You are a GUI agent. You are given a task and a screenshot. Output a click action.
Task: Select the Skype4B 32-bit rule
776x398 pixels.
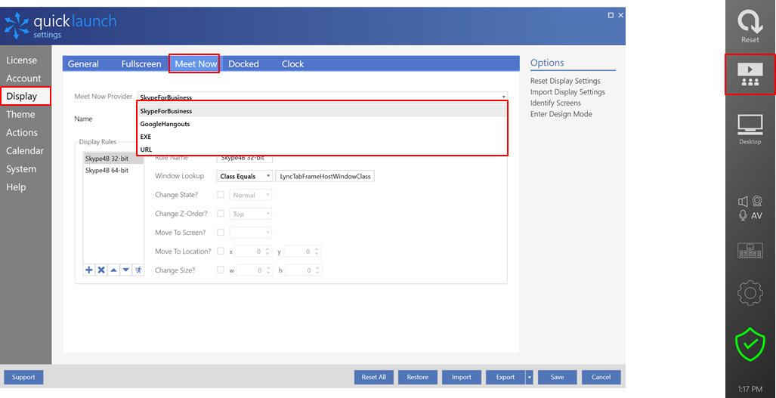(113, 159)
